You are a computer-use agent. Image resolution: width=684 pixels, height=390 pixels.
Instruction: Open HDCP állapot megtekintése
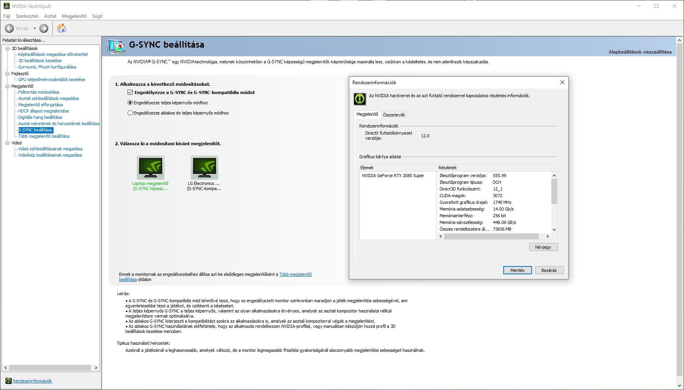[x=44, y=111]
